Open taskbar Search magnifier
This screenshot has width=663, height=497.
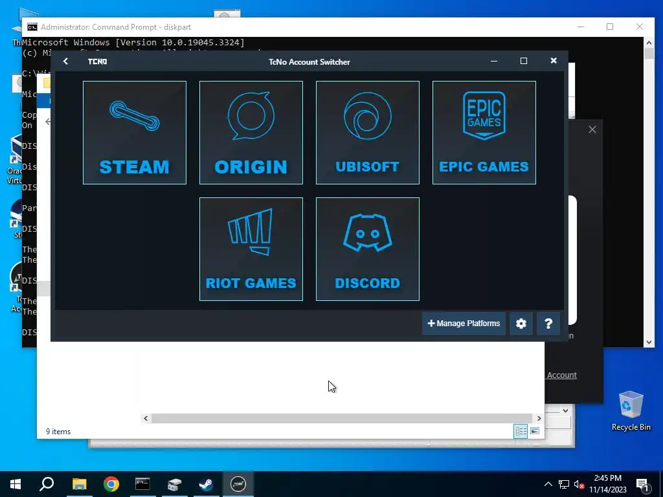(x=47, y=484)
